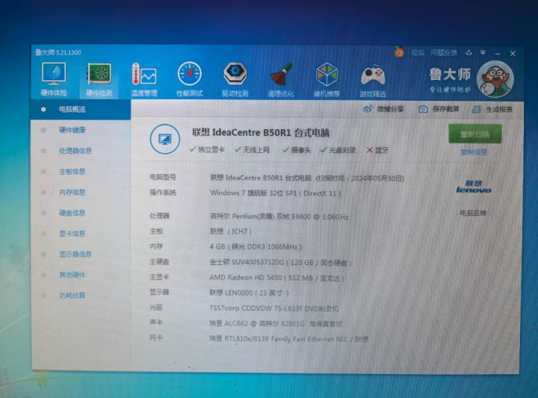Open 硬件健康 in sidebar
Screen dimensions: 538x398
(x=72, y=130)
